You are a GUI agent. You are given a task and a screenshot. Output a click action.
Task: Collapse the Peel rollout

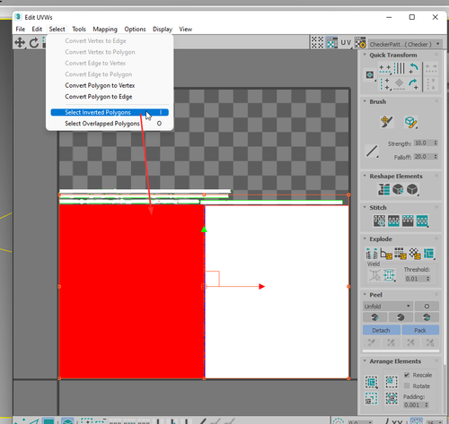tap(365, 295)
